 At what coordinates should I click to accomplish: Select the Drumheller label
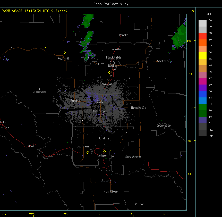[164, 126]
